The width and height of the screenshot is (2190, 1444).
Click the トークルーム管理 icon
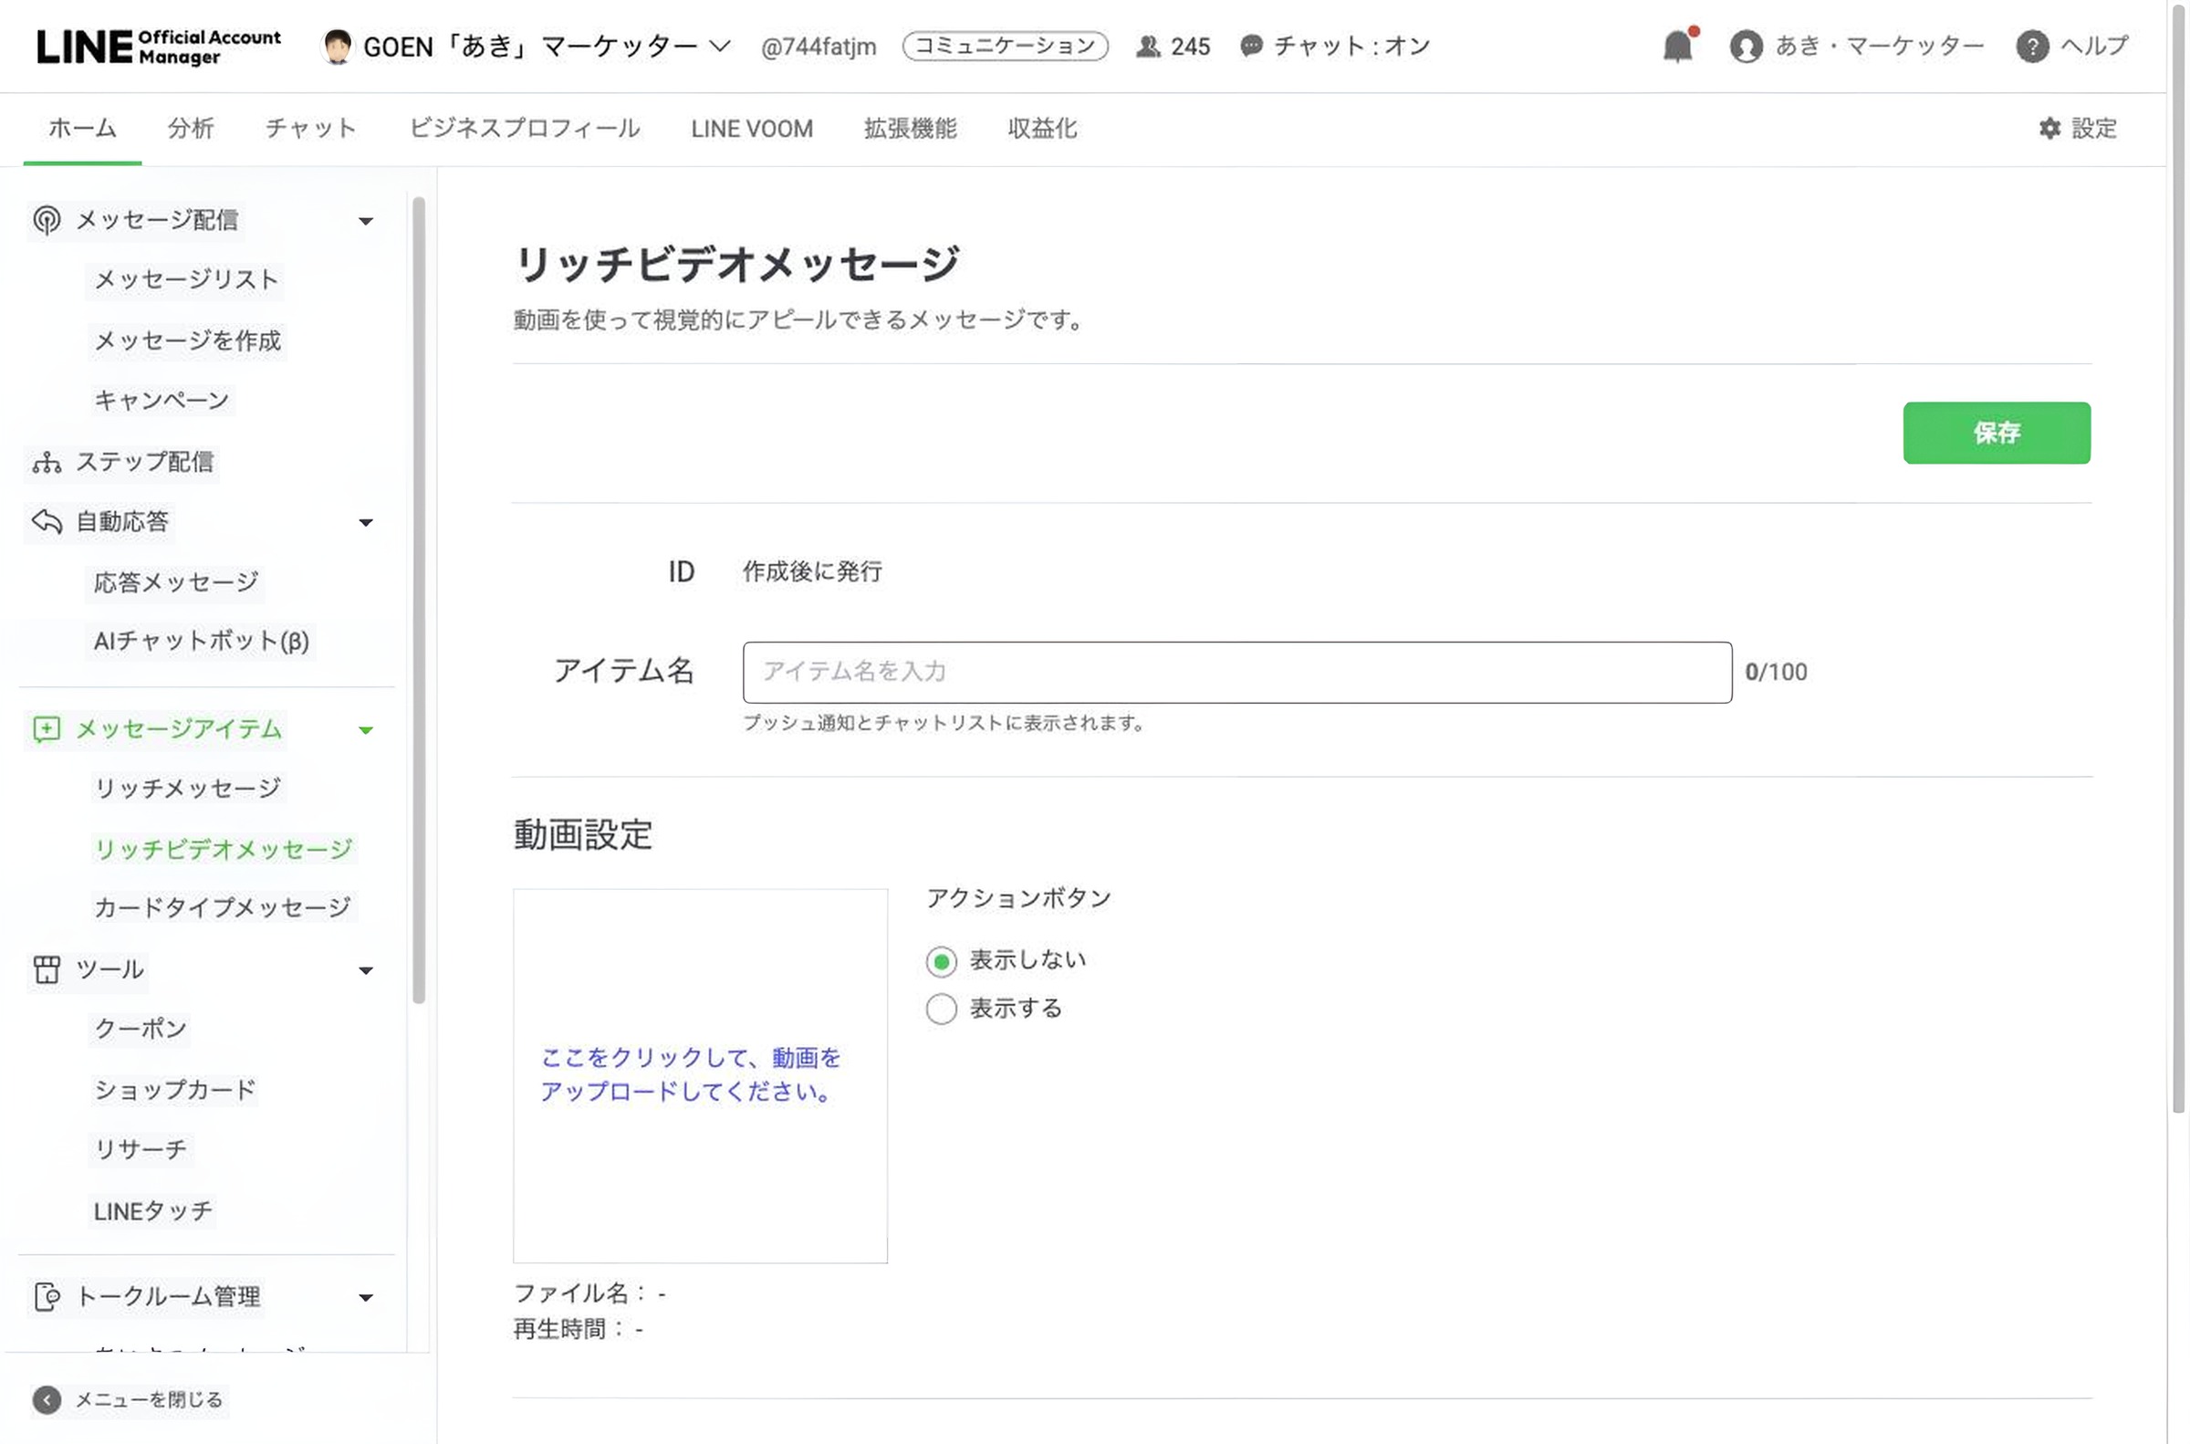click(x=47, y=1297)
